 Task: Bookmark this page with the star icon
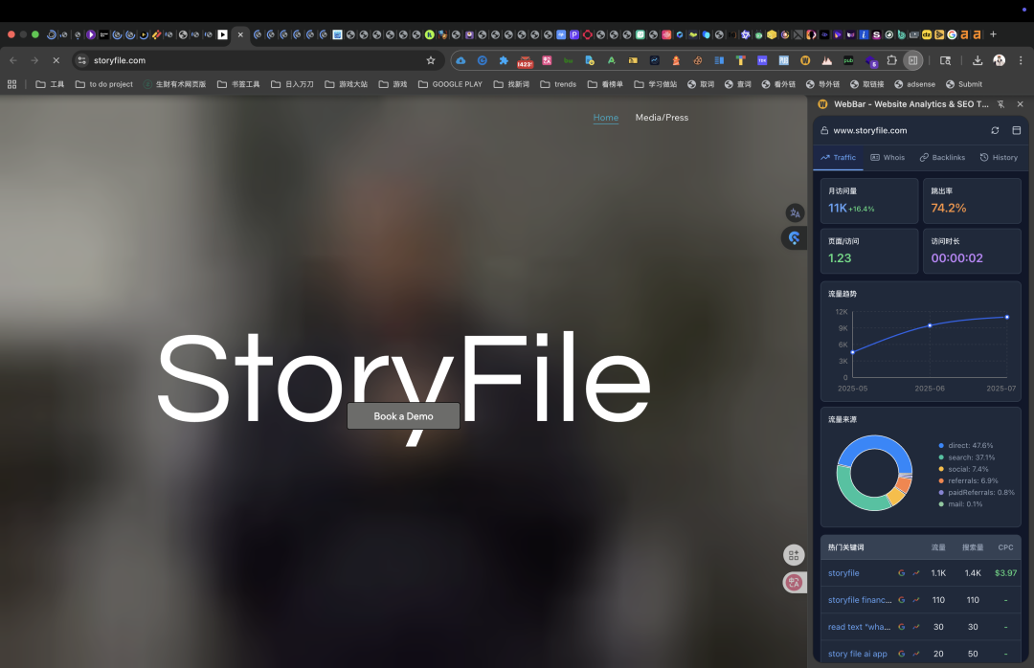[431, 60]
